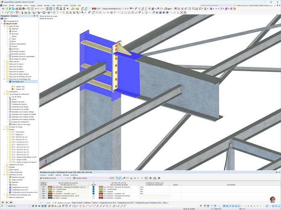Switch to the Barres tab
Image resolution: width=281 pixels, height=210 pixels.
[x=165, y=203]
